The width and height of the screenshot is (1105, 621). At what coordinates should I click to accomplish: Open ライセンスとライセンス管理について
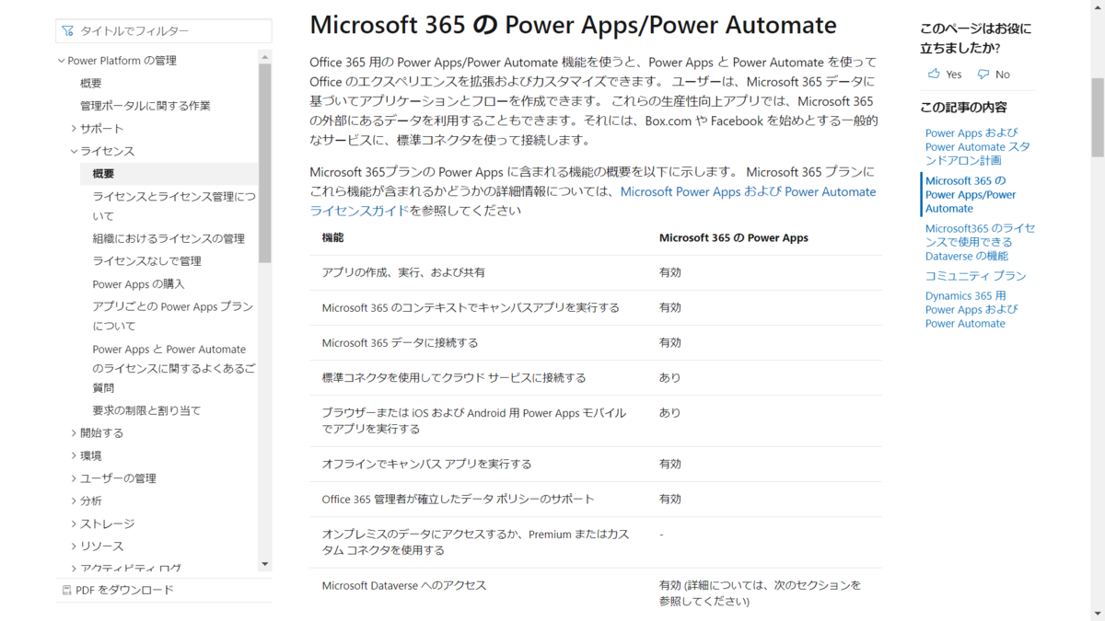(174, 206)
